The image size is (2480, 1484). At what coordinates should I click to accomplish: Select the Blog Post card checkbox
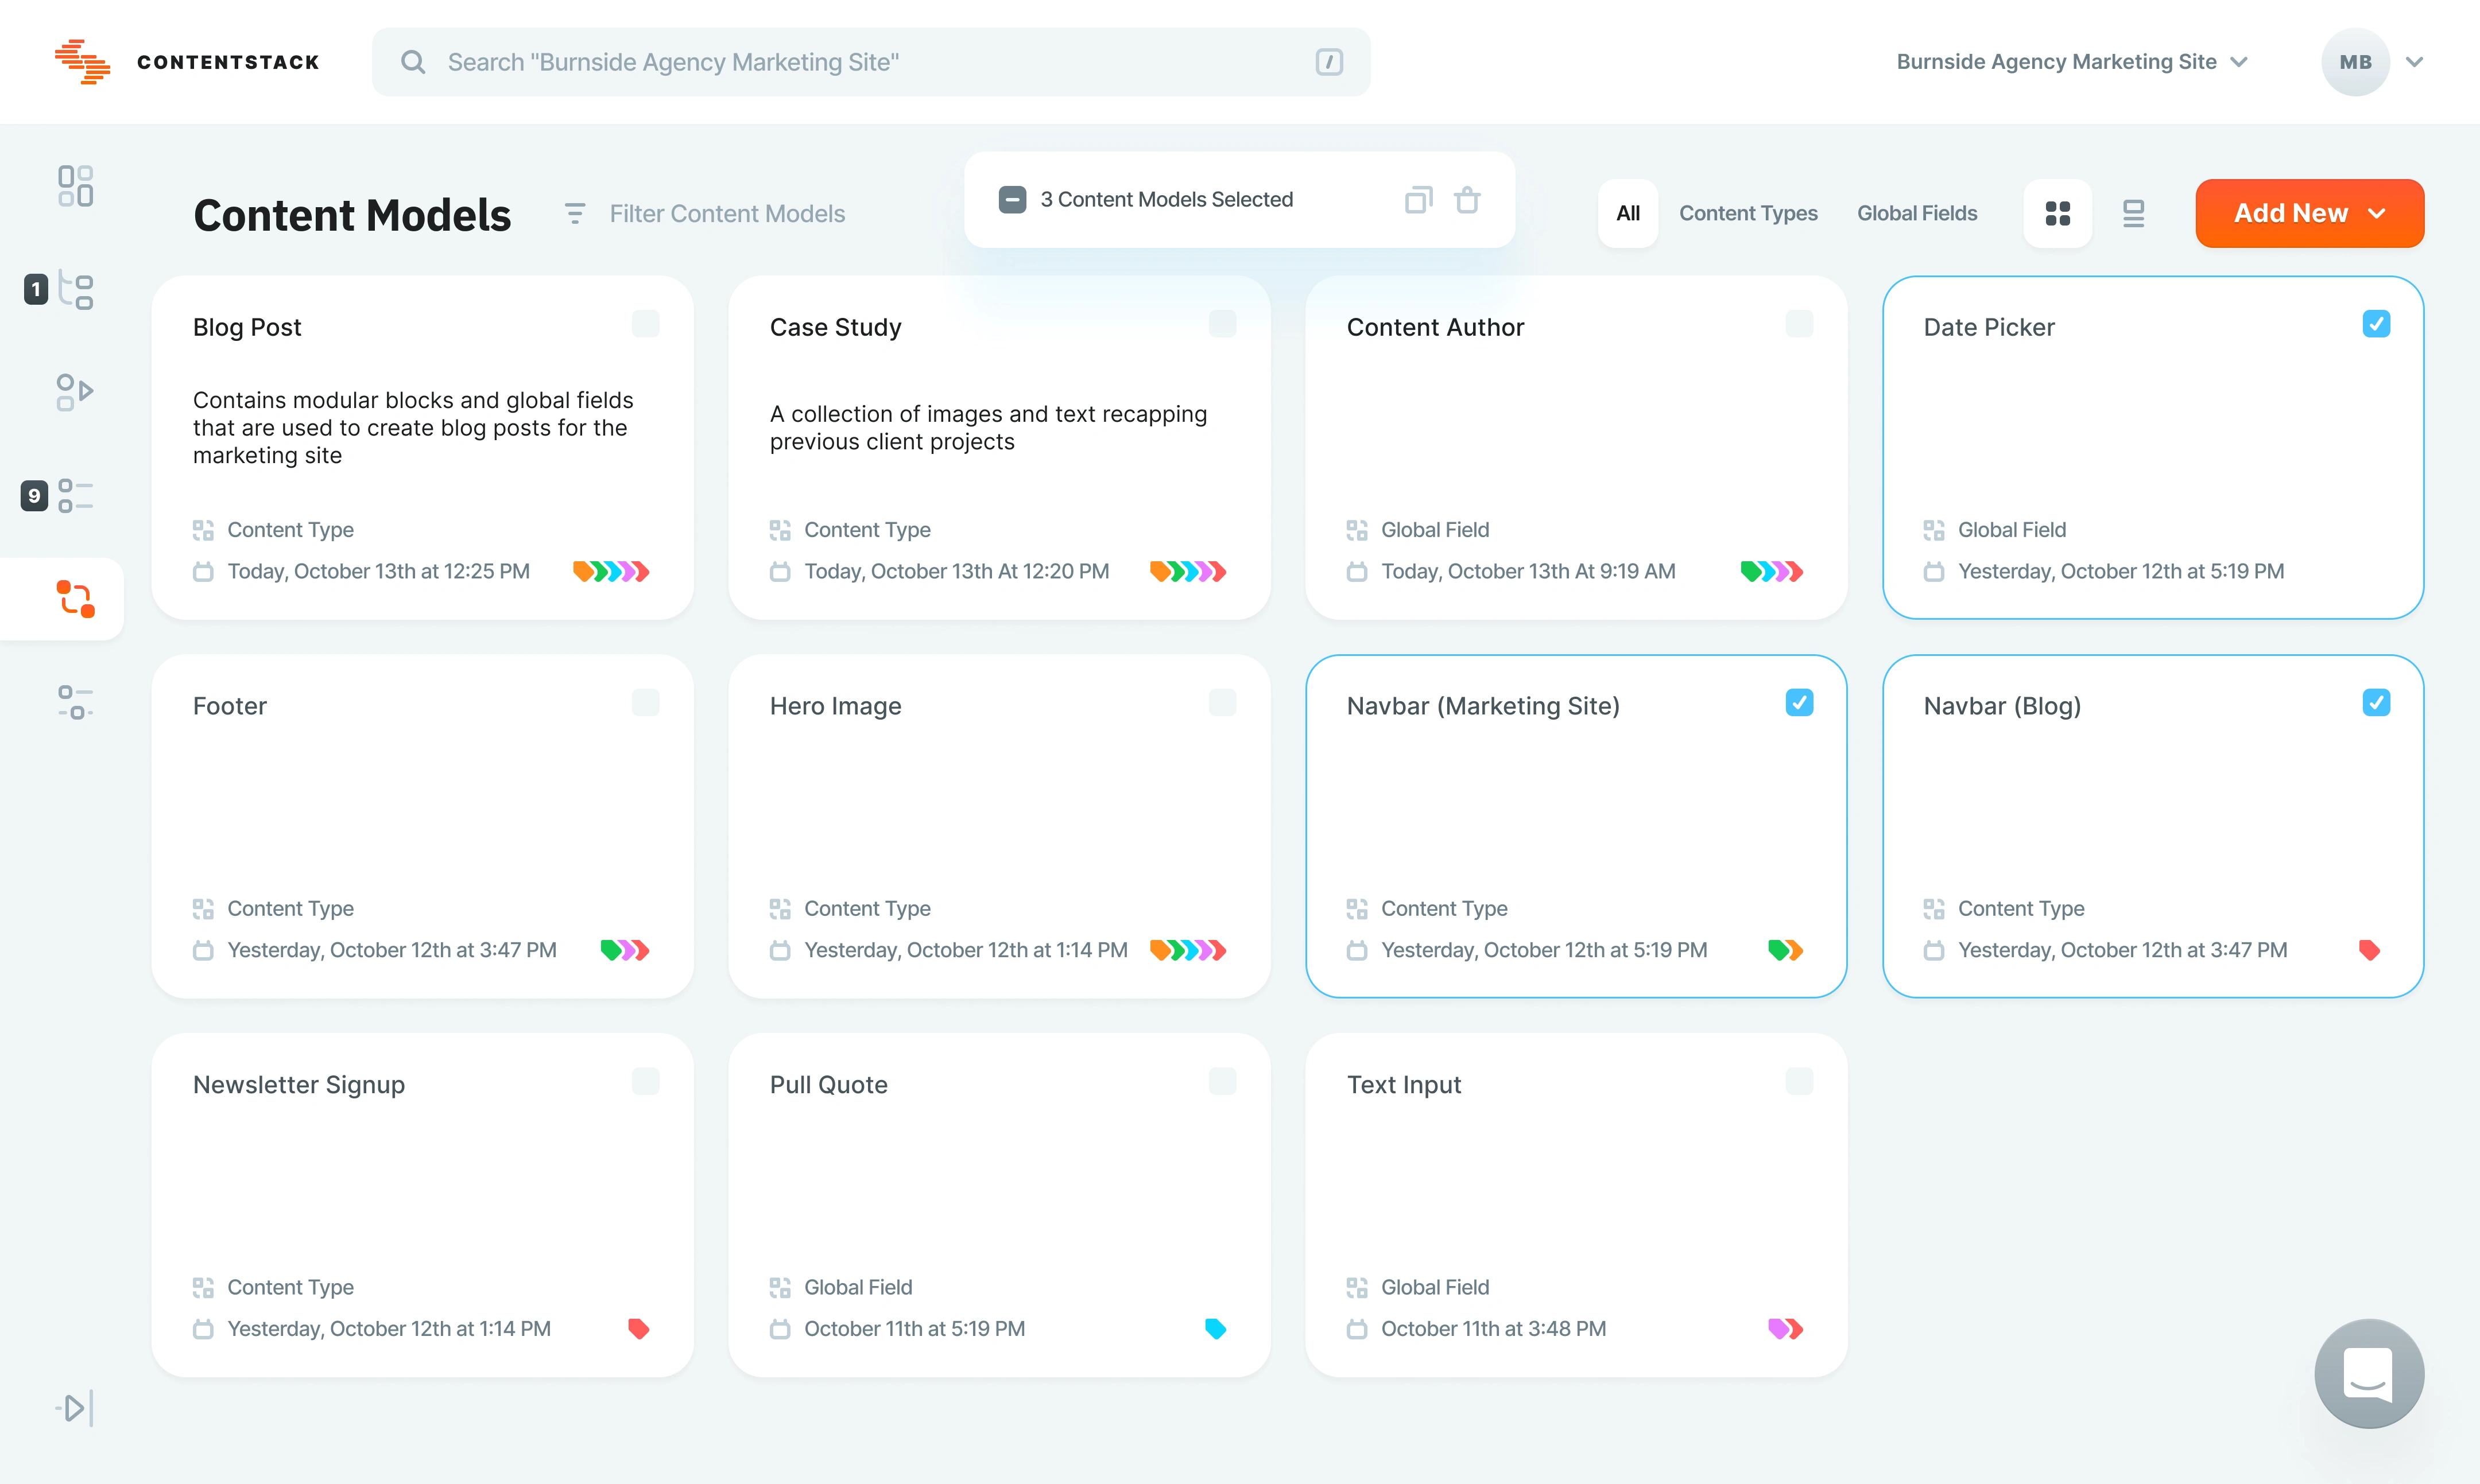pyautogui.click(x=645, y=324)
